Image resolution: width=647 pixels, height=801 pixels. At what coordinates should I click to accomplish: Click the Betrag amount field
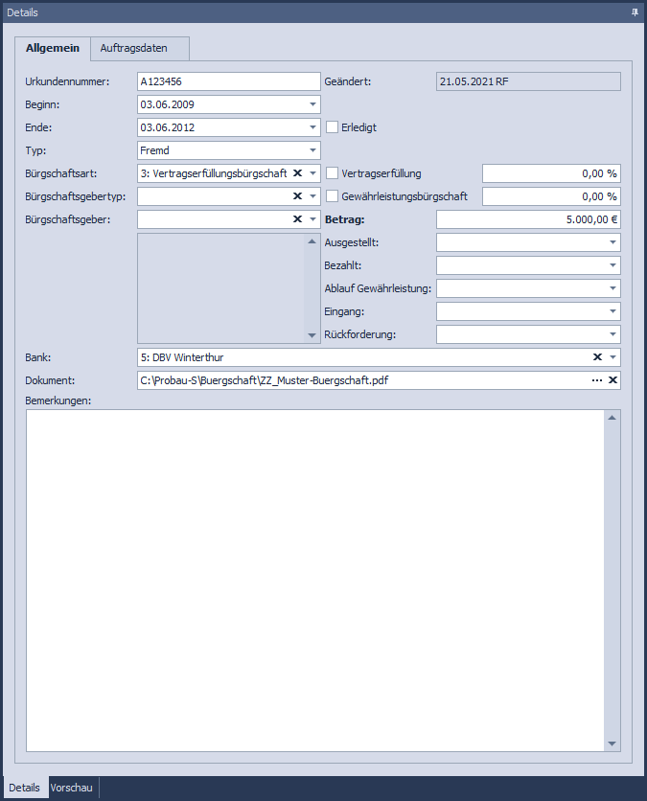point(527,219)
